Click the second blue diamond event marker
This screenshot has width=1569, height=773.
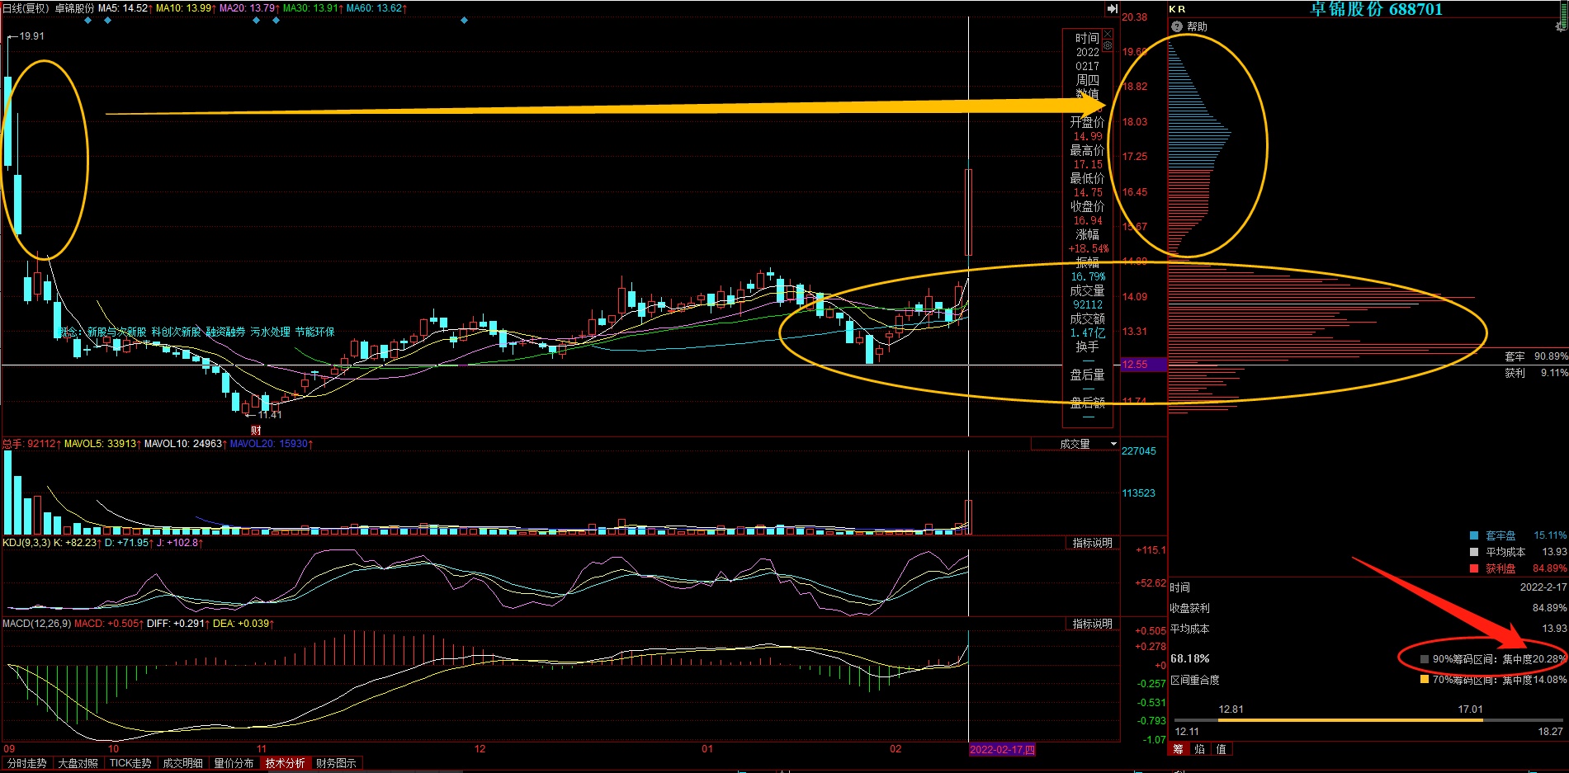[108, 21]
